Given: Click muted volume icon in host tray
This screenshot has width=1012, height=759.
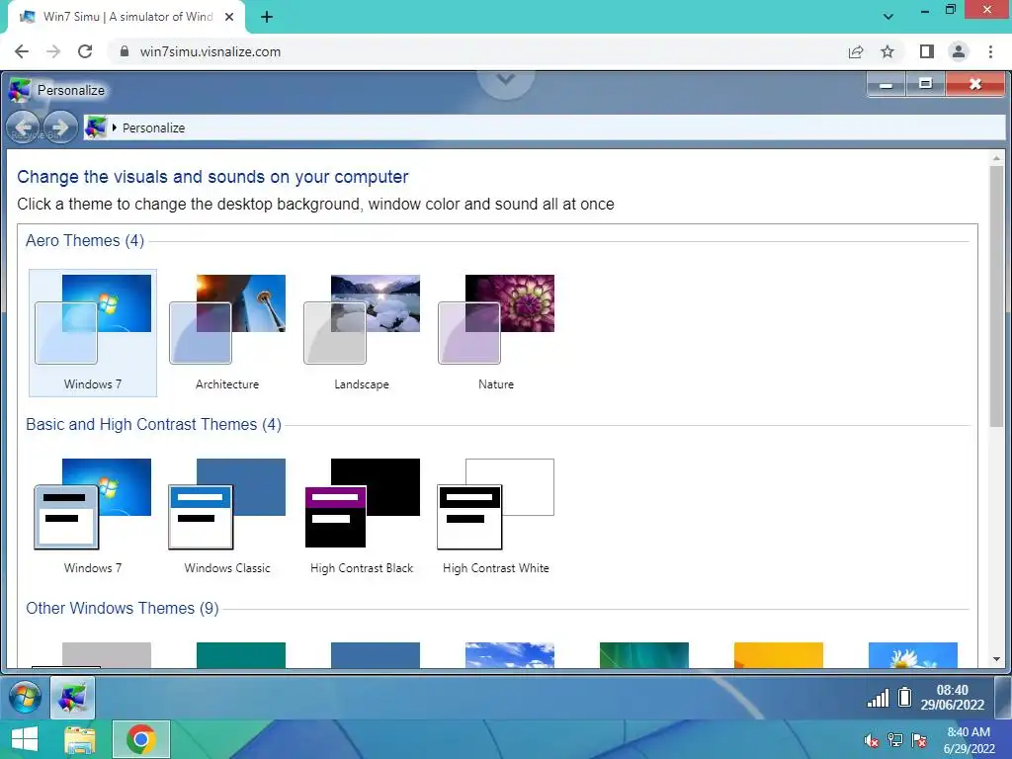Looking at the screenshot, I should point(872,740).
